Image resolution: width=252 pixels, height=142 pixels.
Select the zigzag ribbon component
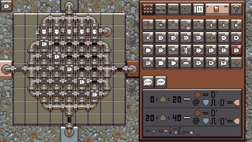[x=186, y=63]
